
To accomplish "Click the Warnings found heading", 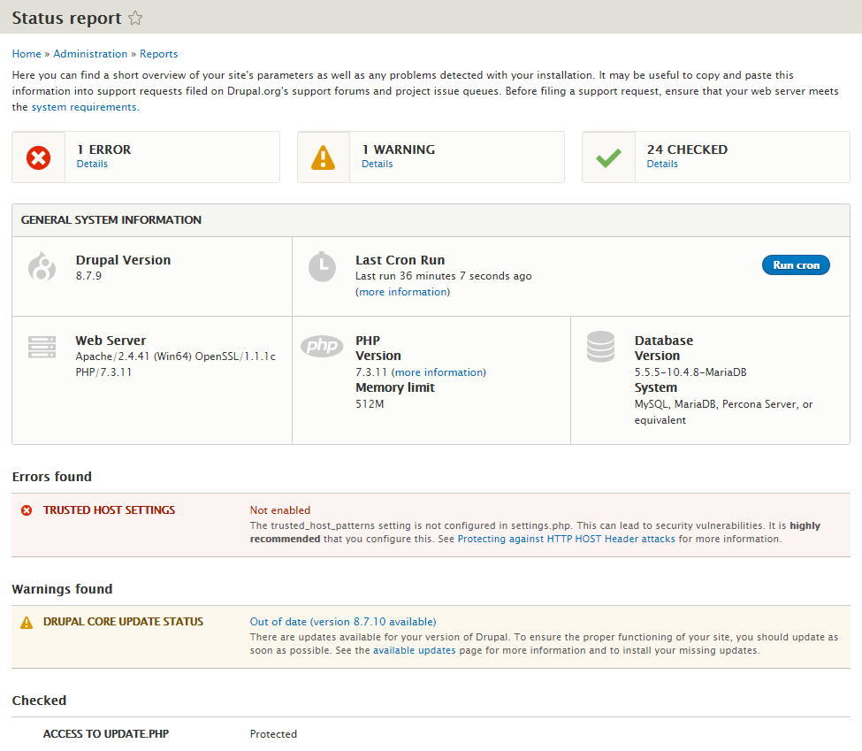I will pyautogui.click(x=62, y=589).
